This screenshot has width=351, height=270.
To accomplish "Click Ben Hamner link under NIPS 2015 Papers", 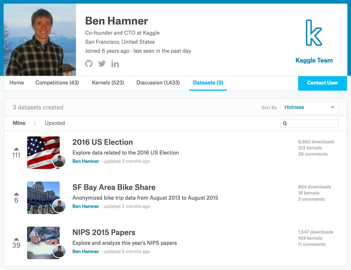I will (x=86, y=252).
